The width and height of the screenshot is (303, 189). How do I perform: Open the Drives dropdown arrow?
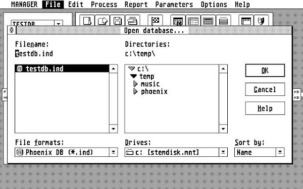[x=223, y=152]
